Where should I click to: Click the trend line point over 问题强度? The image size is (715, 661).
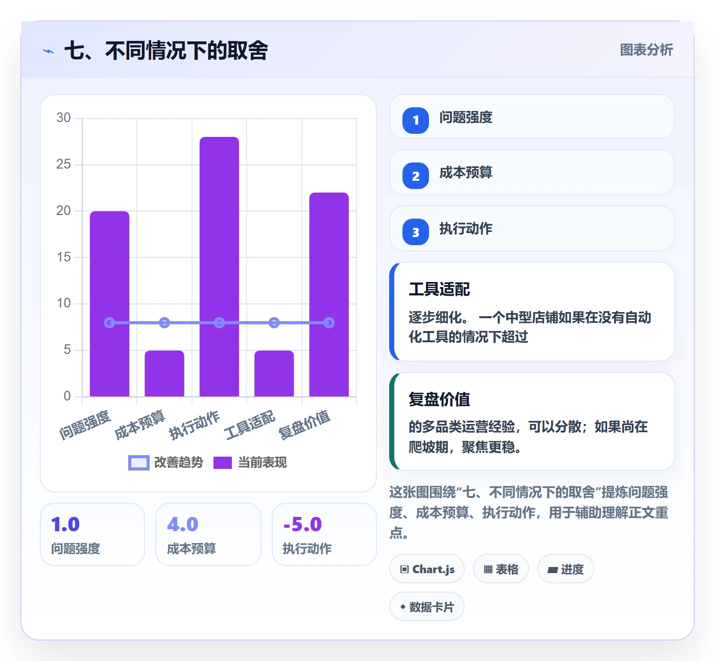[110, 323]
